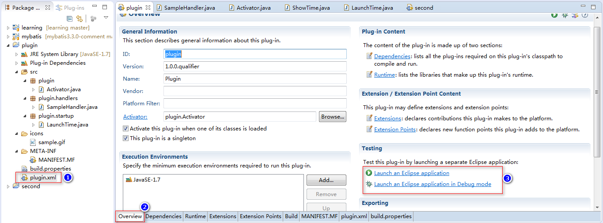Image resolution: width=603 pixels, height=223 pixels.
Task: Click the MANIFEST.MF file icon in tree
Action: tap(33, 160)
